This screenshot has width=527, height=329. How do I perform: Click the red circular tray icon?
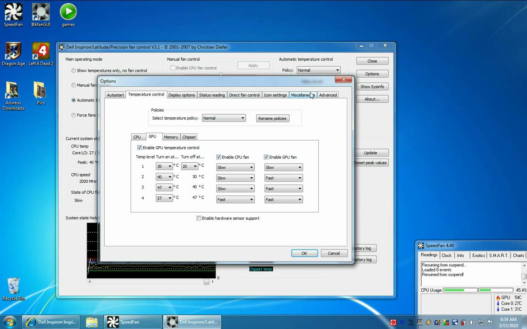coord(393,322)
